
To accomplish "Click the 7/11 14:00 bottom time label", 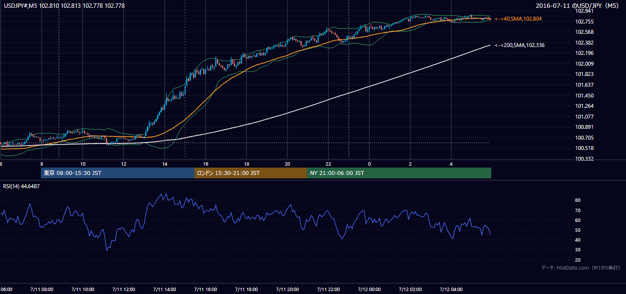I will [165, 289].
